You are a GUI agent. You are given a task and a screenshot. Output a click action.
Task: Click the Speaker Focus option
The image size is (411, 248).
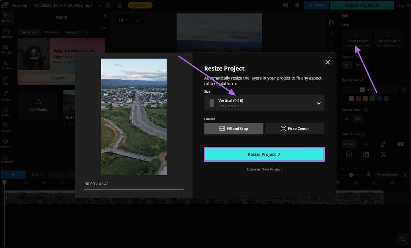coord(389,39)
